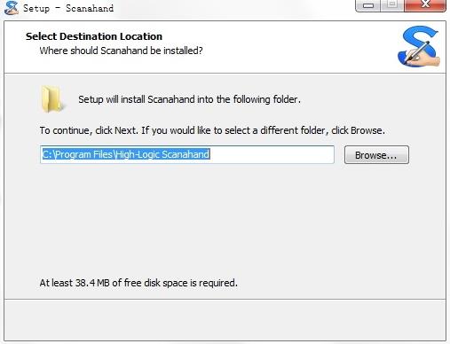Click the 'Where should Scanahand be installed?' subtitle

pos(121,51)
